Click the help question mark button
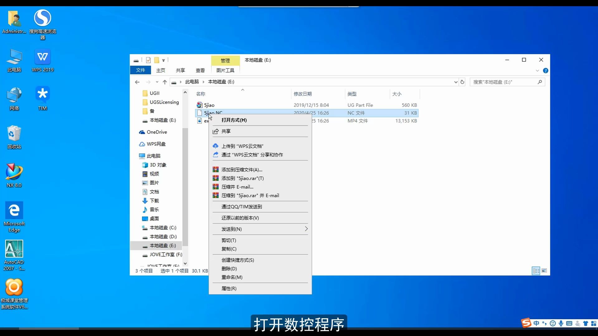 tap(546, 70)
